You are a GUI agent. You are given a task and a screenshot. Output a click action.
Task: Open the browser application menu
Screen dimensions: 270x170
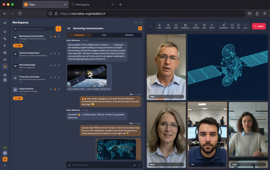(x=265, y=13)
